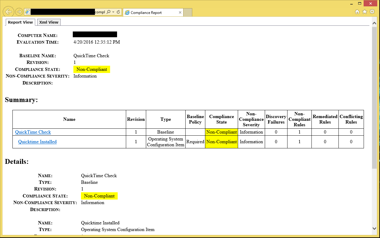Viewport: 380px width, 238px height.
Task: Click the Remediated Rules column header
Action: pos(325,119)
